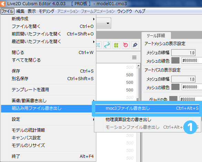The height and width of the screenshot is (162, 202).
Task: Click the グリッドの色 color swatch
Action: click(x=173, y=99)
